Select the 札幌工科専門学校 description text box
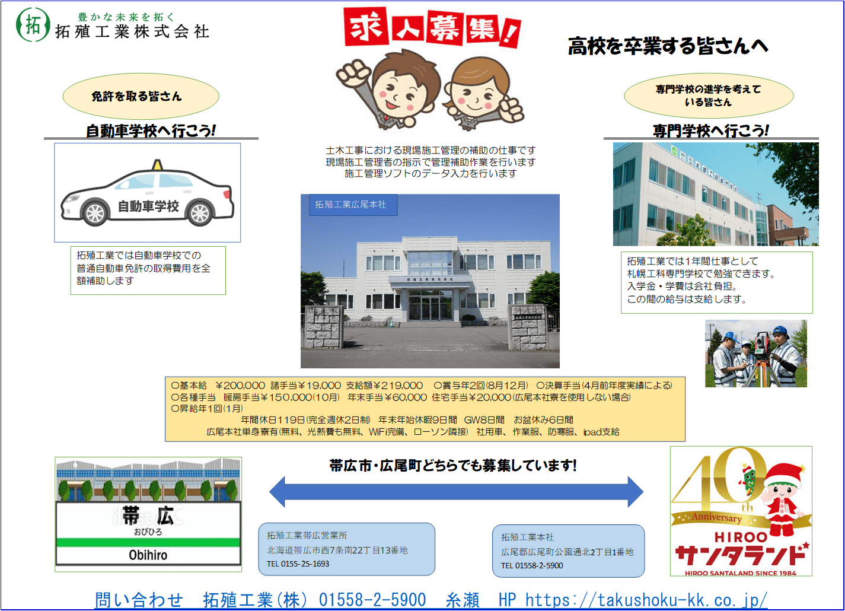Image resolution: width=845 pixels, height=611 pixels. (x=716, y=282)
